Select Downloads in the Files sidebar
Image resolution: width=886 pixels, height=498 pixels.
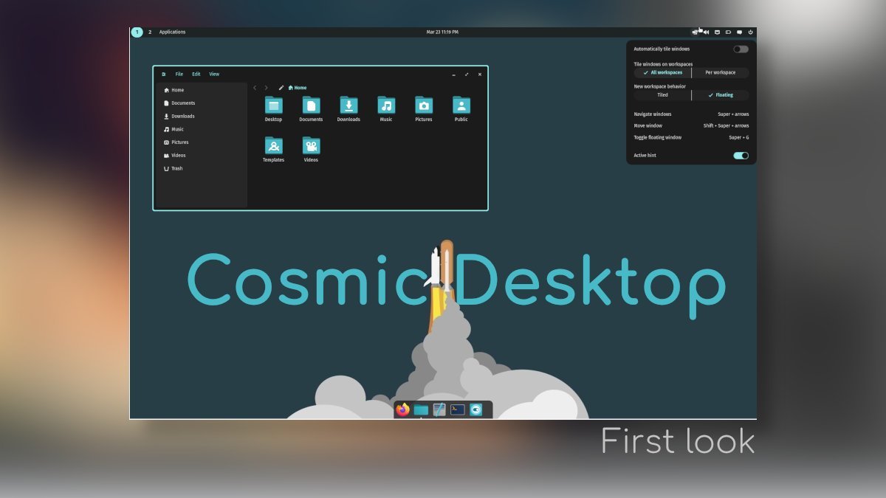coord(202,117)
